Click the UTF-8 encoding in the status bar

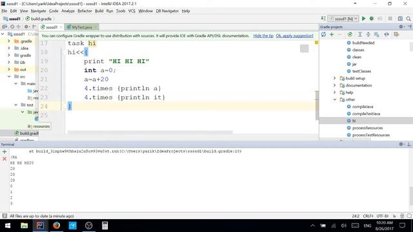tap(383, 216)
